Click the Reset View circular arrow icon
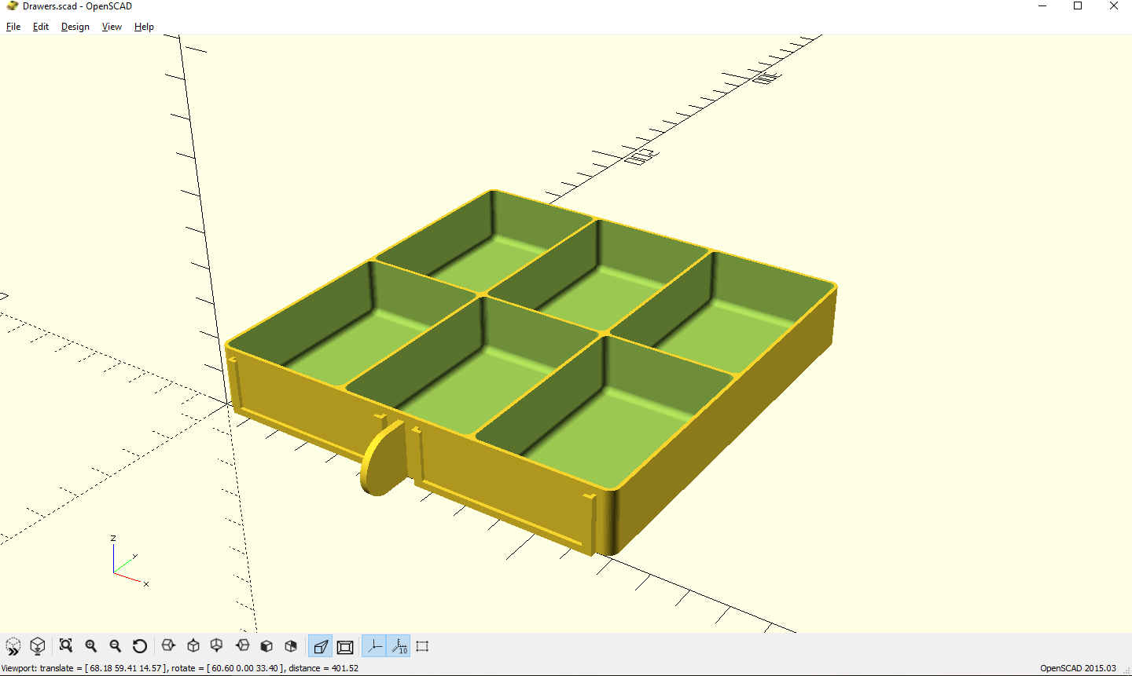Viewport: 1132px width, 676px height. pyautogui.click(x=140, y=646)
